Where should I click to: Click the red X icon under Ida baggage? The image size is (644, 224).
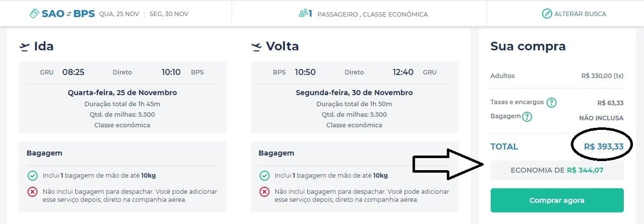(32, 192)
